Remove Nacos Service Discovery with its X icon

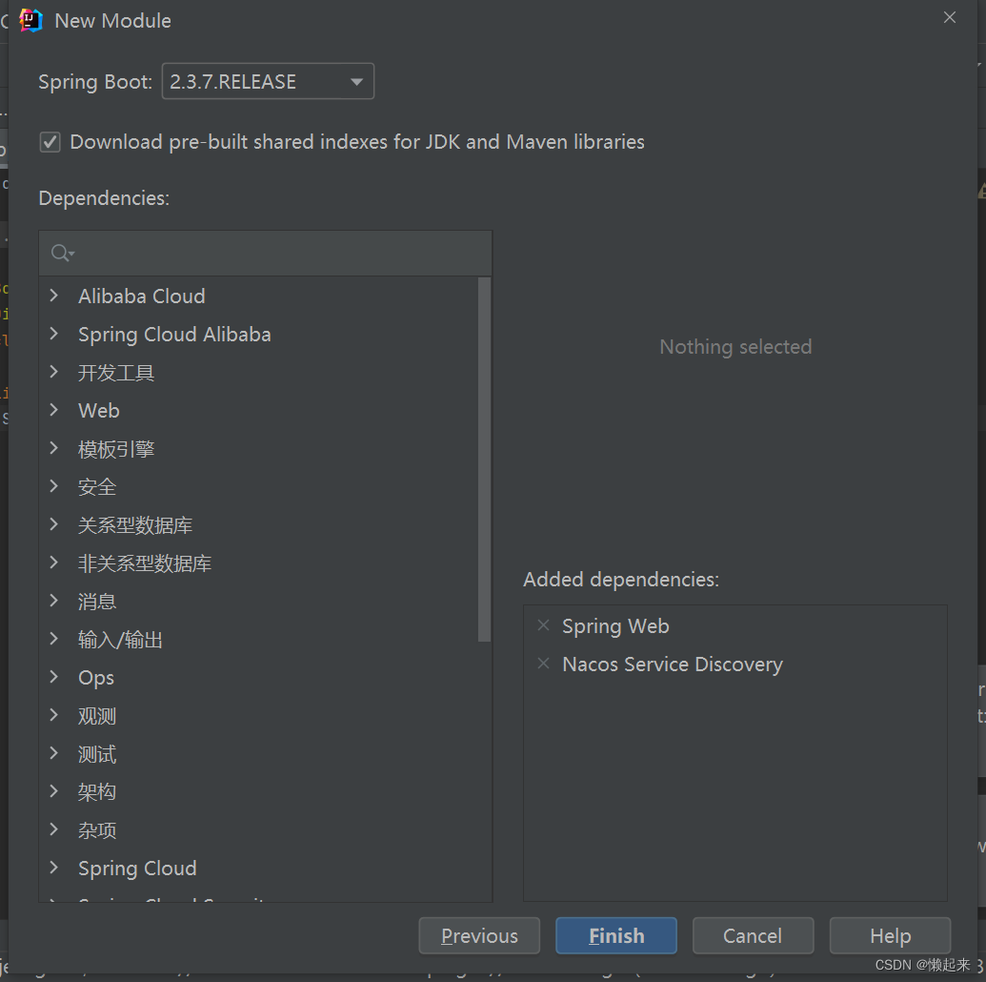(x=544, y=664)
